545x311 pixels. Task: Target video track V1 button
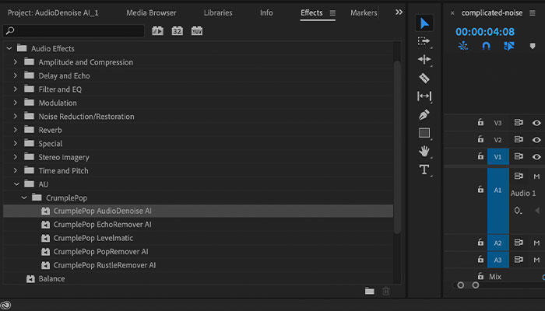(x=498, y=156)
